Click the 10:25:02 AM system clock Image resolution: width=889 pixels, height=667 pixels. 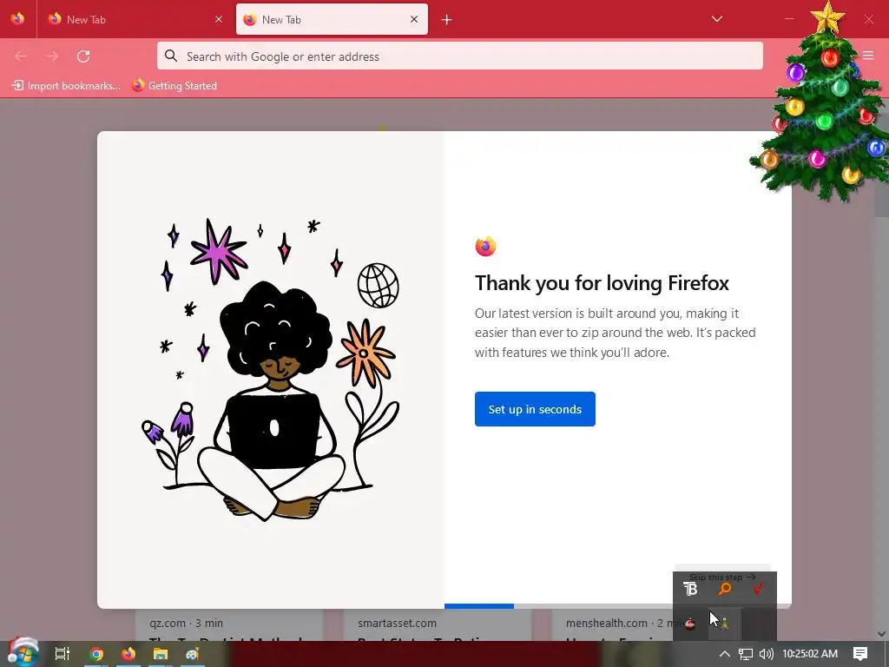tap(810, 654)
